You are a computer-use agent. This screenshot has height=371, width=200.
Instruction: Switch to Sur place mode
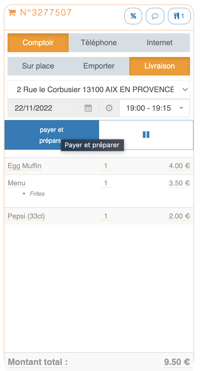pos(38,66)
